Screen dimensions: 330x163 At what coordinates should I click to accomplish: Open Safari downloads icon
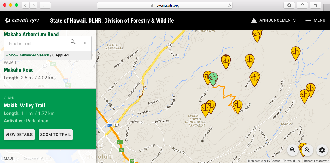point(289,5)
